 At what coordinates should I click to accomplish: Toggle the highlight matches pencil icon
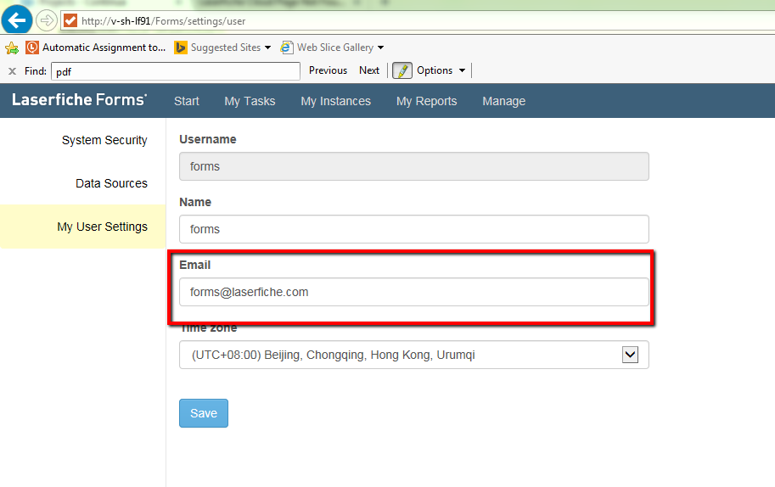[402, 70]
